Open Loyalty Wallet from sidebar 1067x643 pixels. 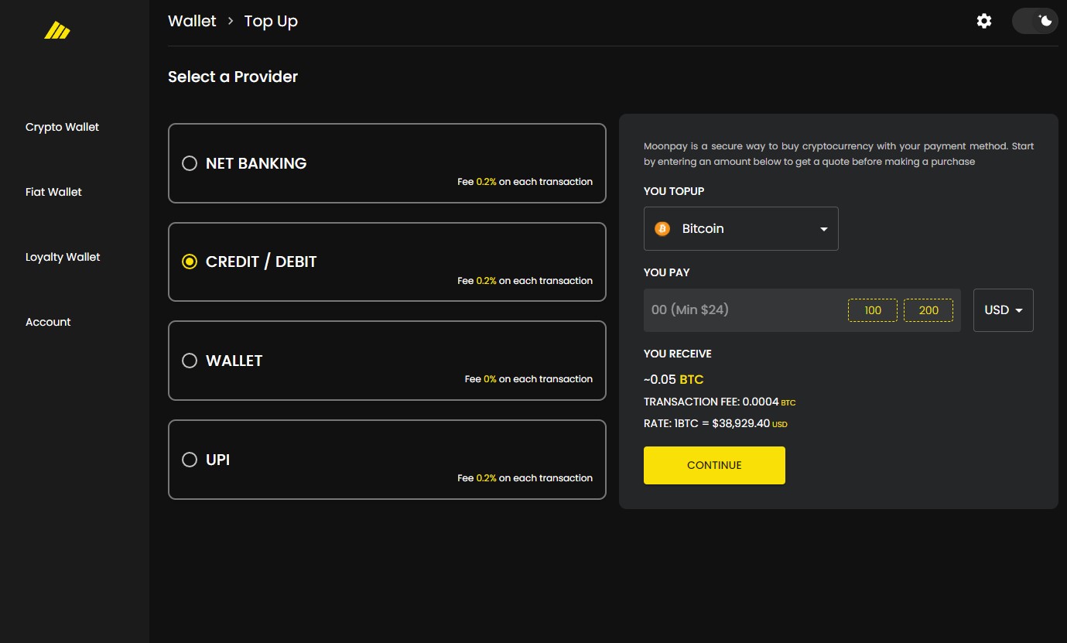pos(63,257)
